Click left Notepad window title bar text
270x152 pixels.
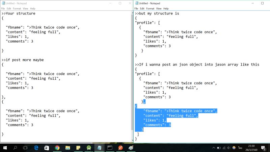[x=16, y=3]
